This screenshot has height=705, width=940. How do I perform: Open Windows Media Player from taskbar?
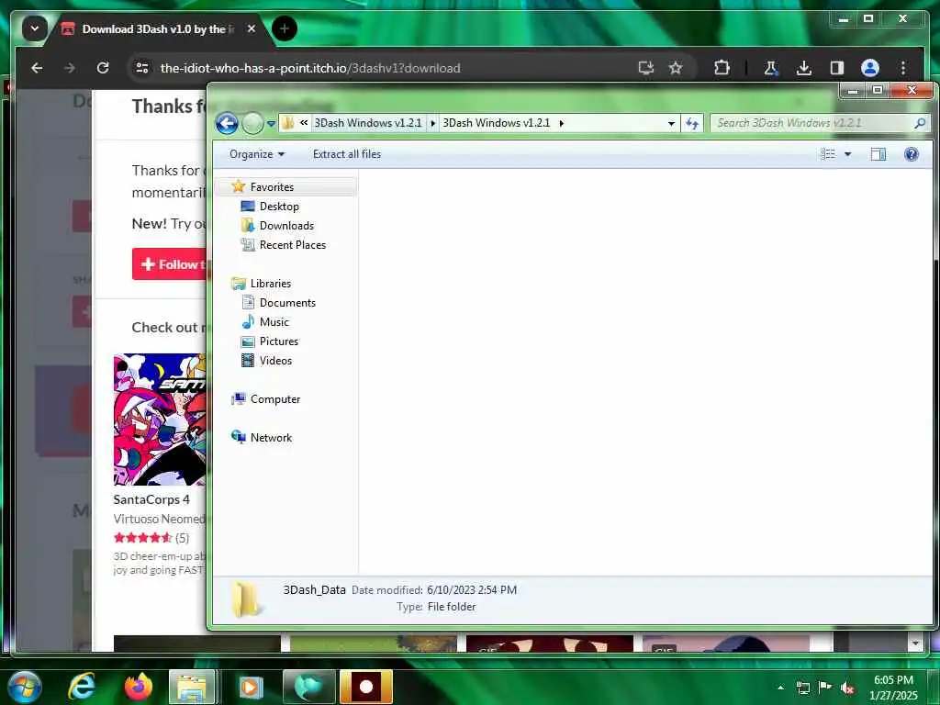[x=251, y=687]
